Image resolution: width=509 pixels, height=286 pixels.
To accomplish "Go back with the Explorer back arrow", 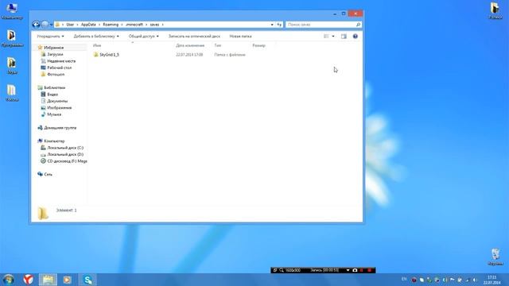I will [36, 25].
